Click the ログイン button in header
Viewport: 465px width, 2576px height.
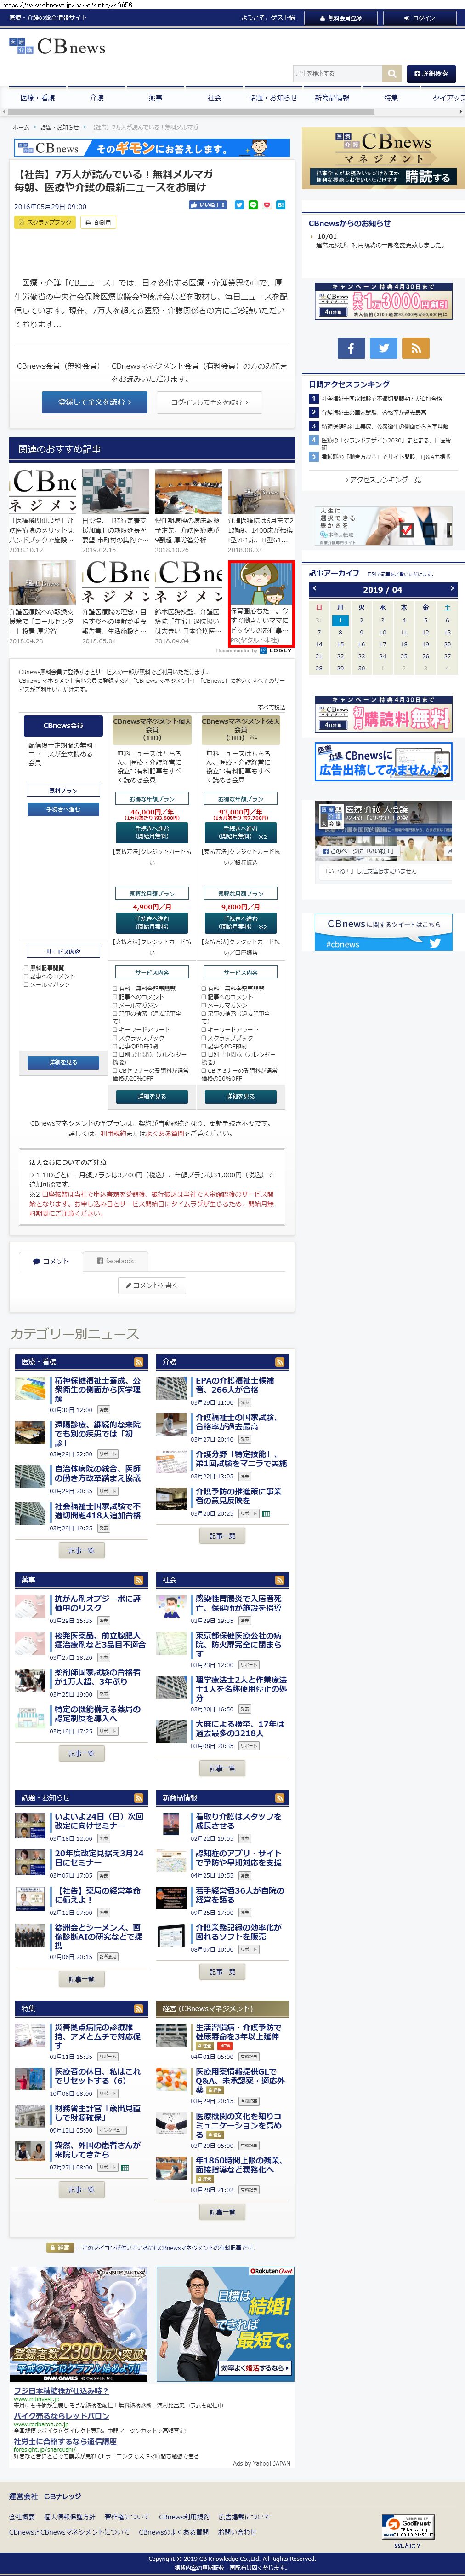(x=419, y=18)
